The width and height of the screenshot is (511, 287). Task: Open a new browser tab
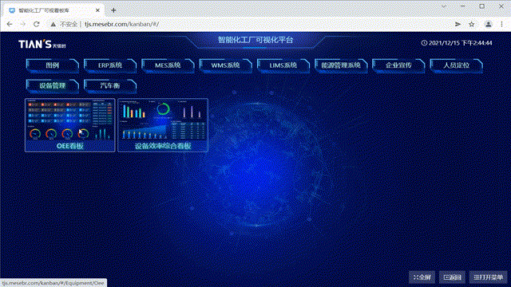coord(113,10)
